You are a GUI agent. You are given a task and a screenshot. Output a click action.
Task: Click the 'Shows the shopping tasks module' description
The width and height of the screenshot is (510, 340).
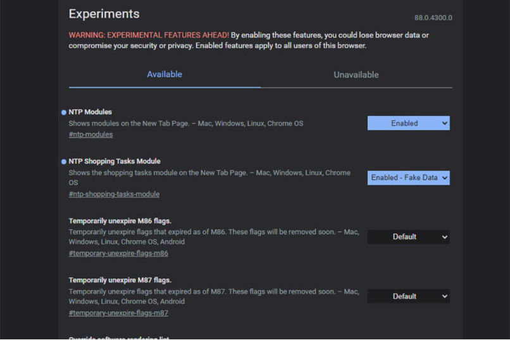pyautogui.click(x=209, y=178)
